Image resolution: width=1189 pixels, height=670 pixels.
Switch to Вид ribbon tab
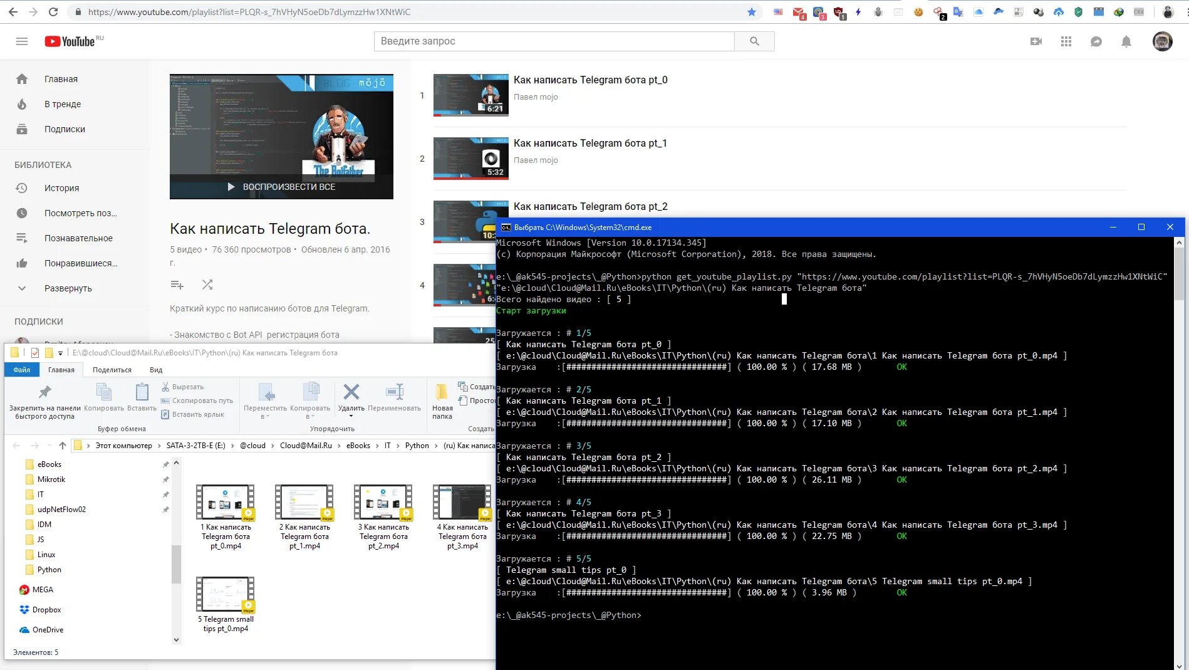tap(156, 370)
